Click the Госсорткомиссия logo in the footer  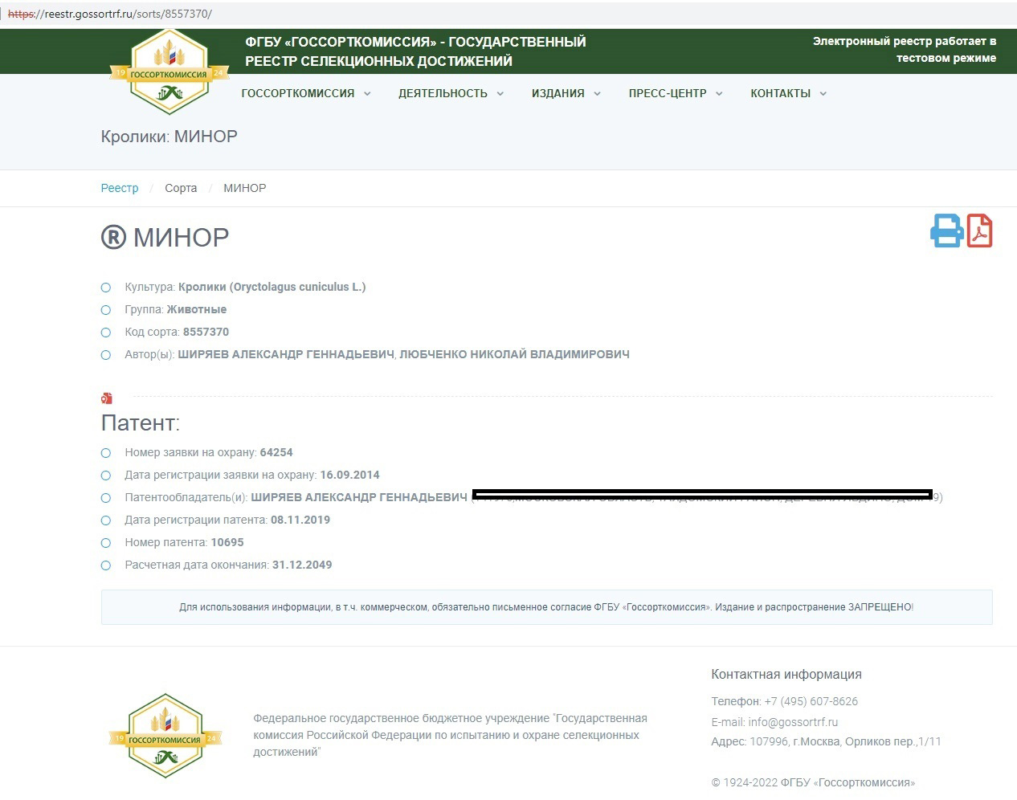tap(165, 736)
